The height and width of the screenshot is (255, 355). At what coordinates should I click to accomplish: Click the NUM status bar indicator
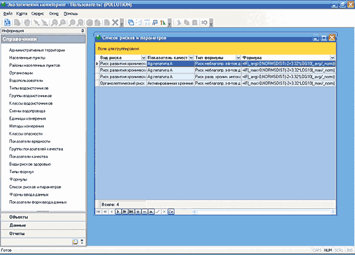point(328,250)
